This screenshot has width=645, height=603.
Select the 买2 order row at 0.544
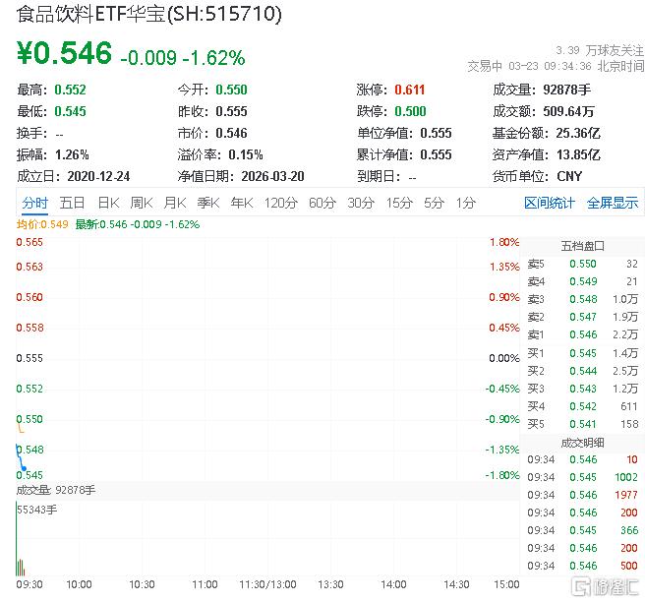pyautogui.click(x=582, y=371)
